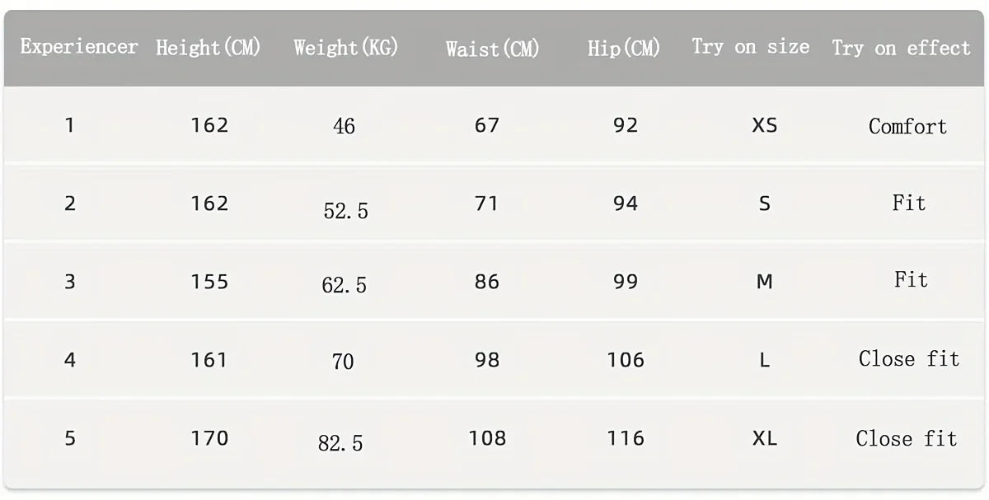989x500 pixels.
Task: Select waist value 108
Action: 487,438
